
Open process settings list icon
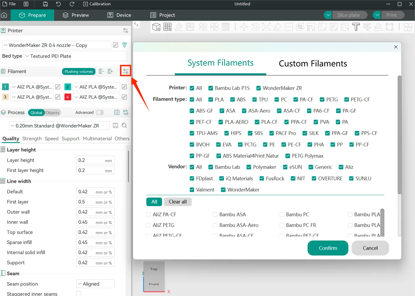(117, 112)
